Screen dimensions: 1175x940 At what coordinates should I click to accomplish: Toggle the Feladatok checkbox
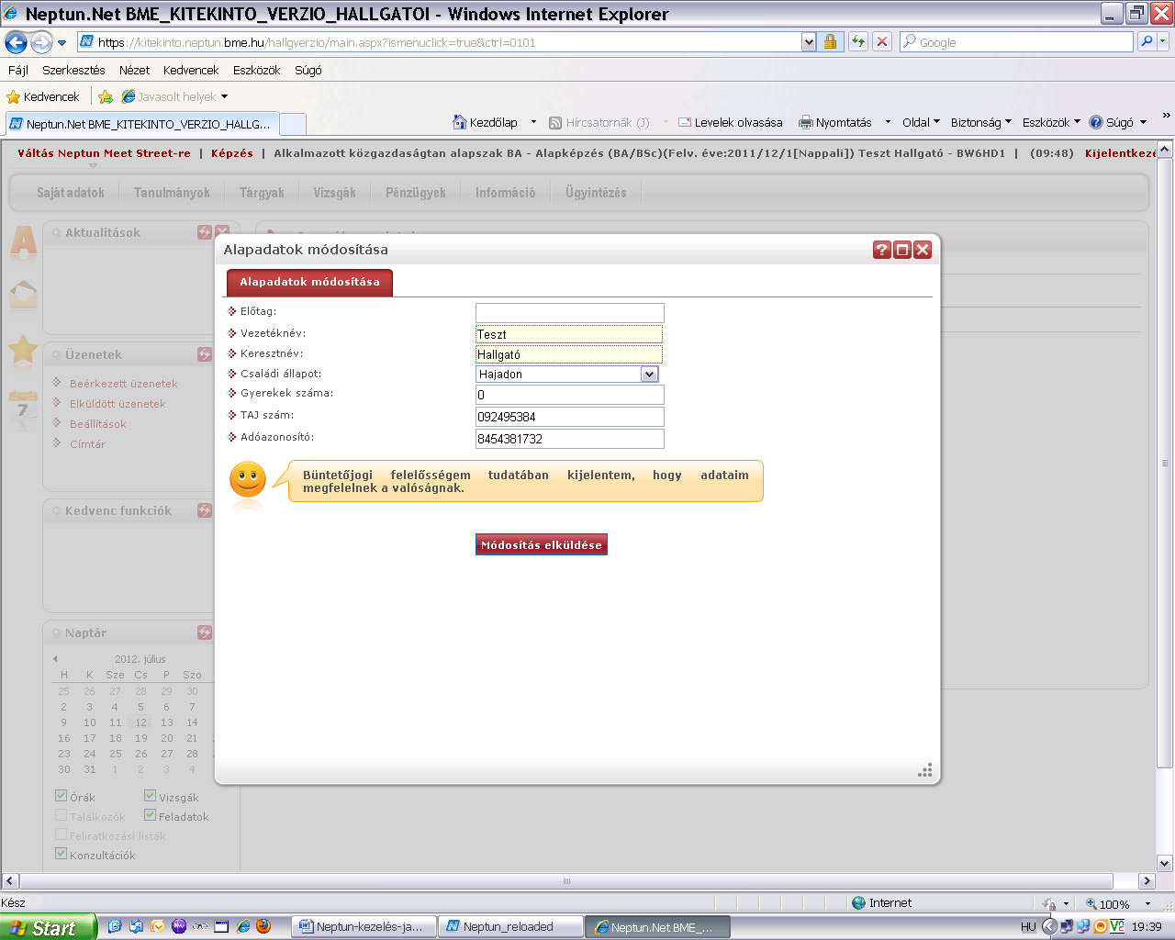(150, 815)
